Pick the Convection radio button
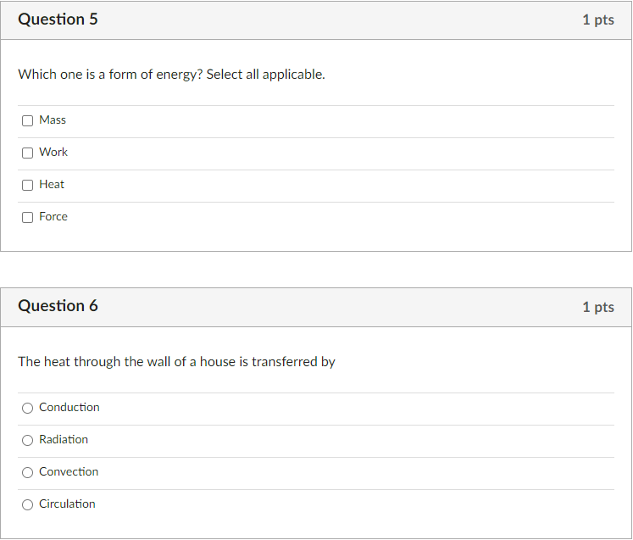This screenshot has height=540, width=633. (x=27, y=473)
